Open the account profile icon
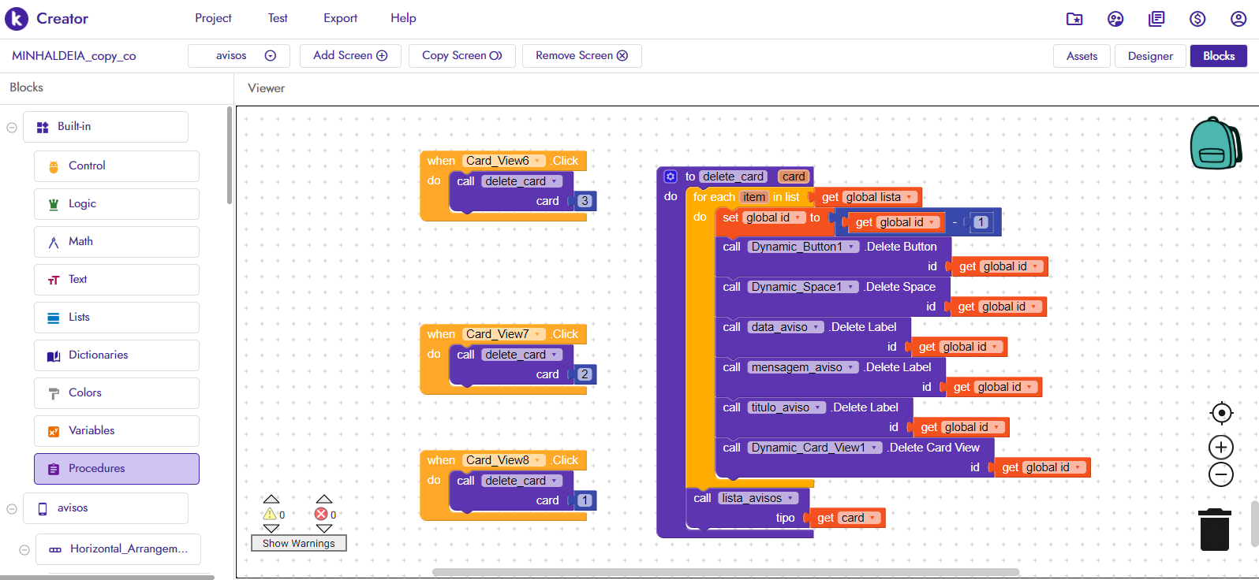The width and height of the screenshot is (1259, 580). [x=1238, y=19]
